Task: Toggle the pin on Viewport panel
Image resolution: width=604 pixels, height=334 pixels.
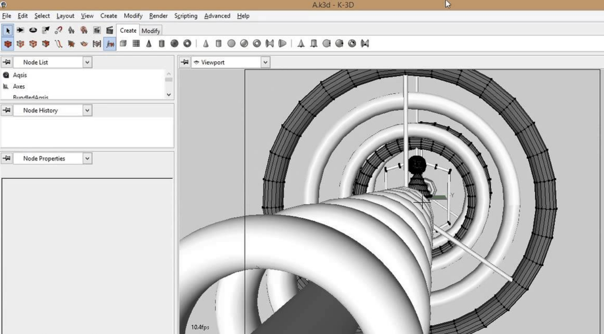Action: [185, 62]
